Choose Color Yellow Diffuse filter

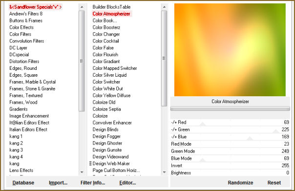[x=111, y=95]
